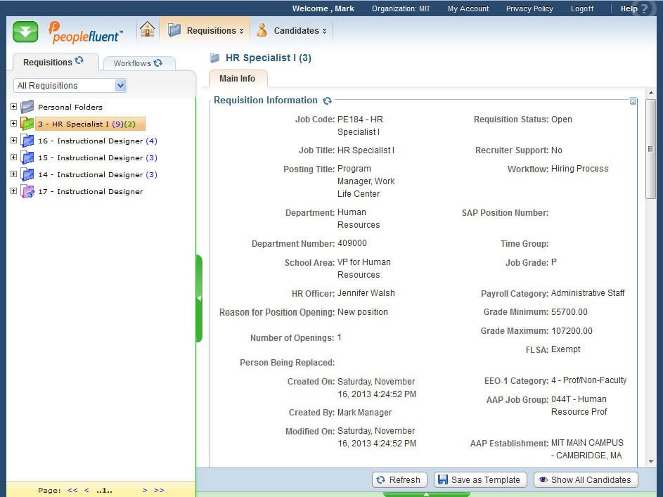
Task: Expand the 16 - Instructional Designer node
Action: (x=13, y=141)
